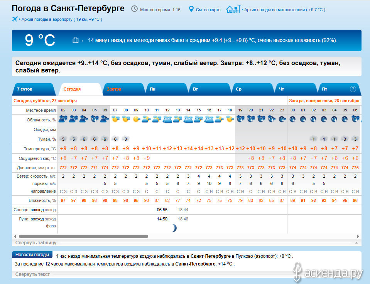Viewport: 370px width, 284px height.
Task: Click the city buildings icon in banner
Action: [76, 40]
